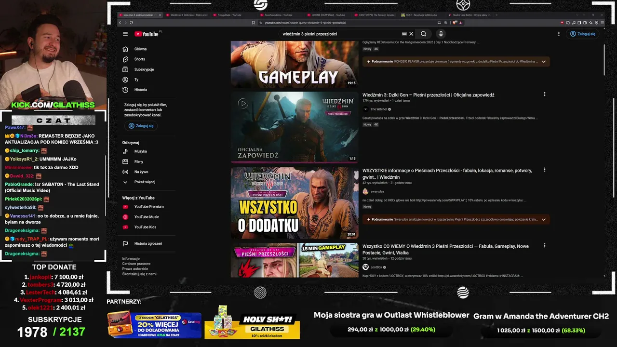
Task: Start voice search with the microphone icon
Action: (x=441, y=34)
